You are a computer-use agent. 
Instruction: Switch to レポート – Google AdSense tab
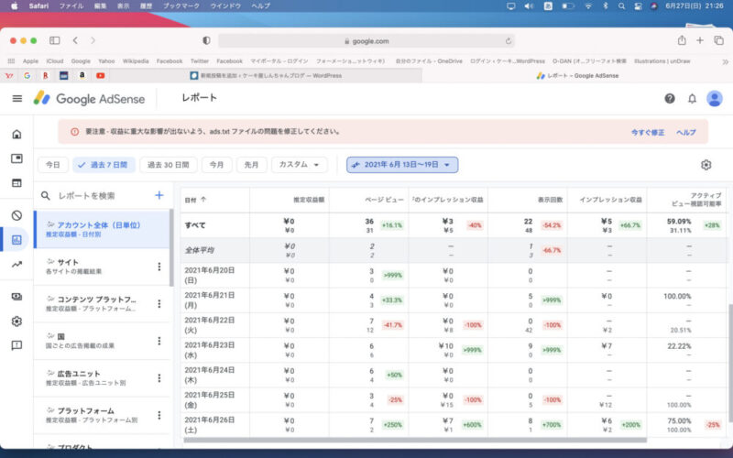click(577, 75)
